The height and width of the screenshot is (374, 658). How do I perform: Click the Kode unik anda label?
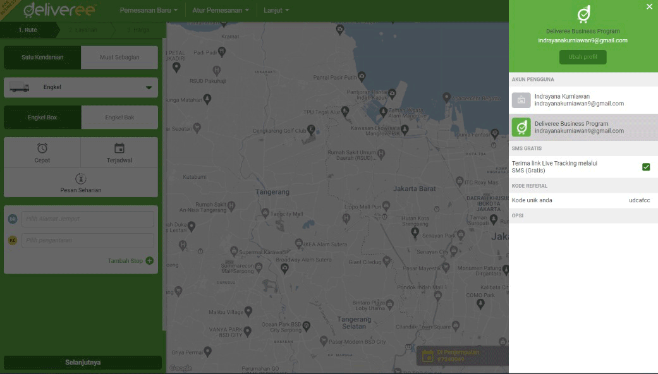point(532,200)
